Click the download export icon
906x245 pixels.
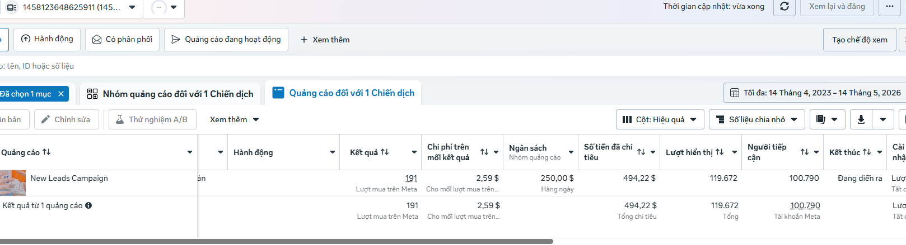pyautogui.click(x=861, y=119)
